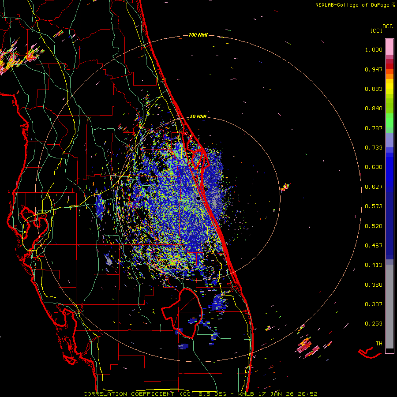The height and width of the screenshot is (397, 397).
Task: Pick the pink color band beside 1.000
Action: coord(390,47)
